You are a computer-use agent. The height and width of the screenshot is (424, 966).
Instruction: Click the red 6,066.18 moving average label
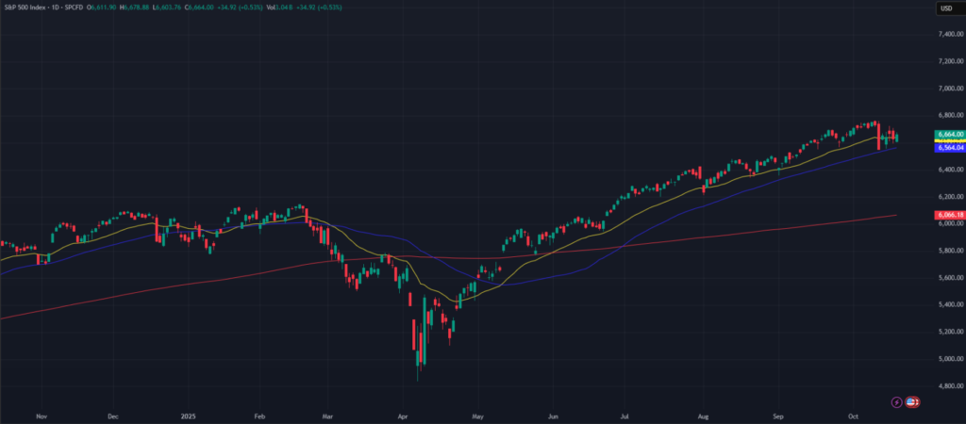(948, 215)
